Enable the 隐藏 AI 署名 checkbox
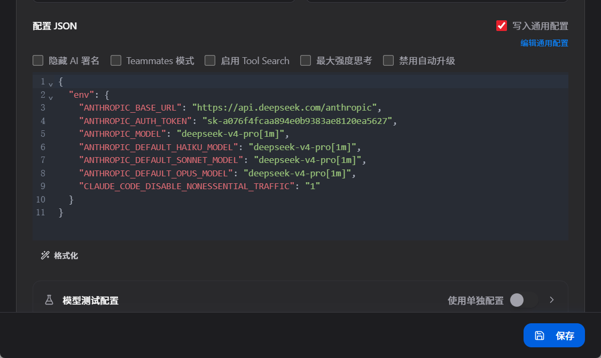Image resolution: width=601 pixels, height=358 pixels. (x=38, y=60)
